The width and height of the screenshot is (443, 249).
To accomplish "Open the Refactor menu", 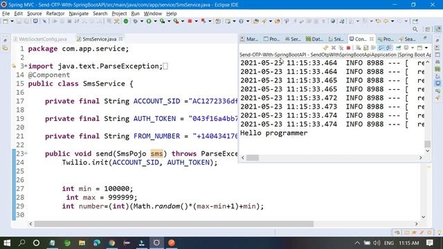I will (x=55, y=14).
